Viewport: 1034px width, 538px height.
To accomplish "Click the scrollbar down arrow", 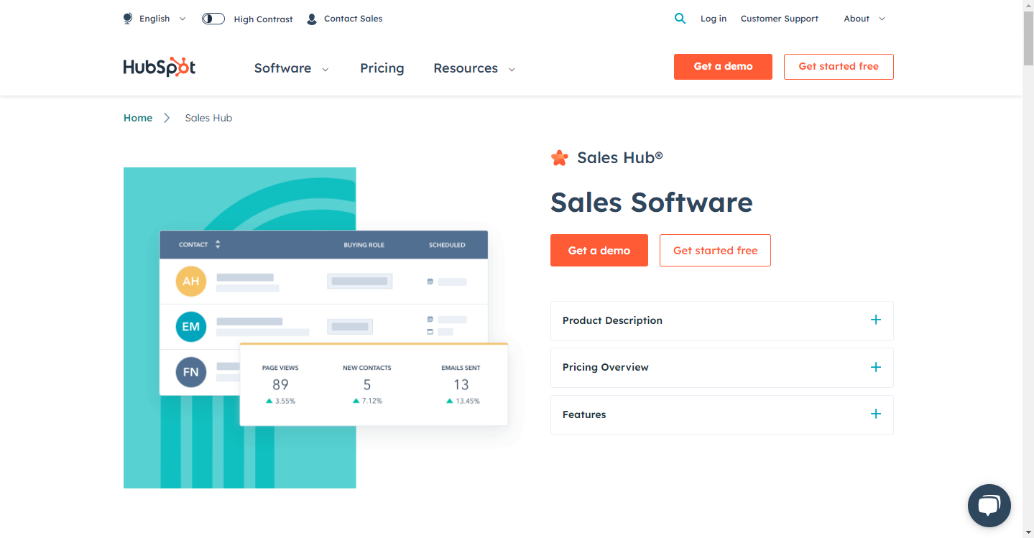I will pyautogui.click(x=1028, y=532).
